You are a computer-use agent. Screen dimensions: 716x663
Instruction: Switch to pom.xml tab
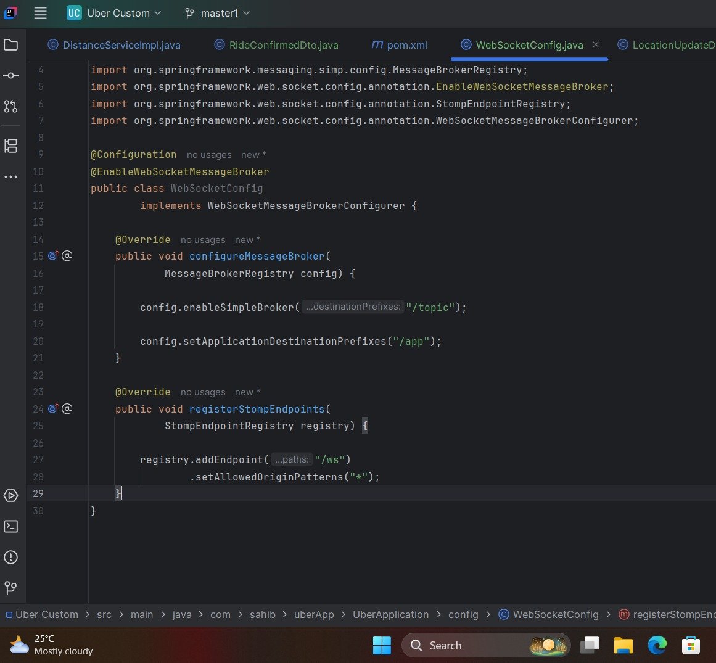click(x=400, y=45)
